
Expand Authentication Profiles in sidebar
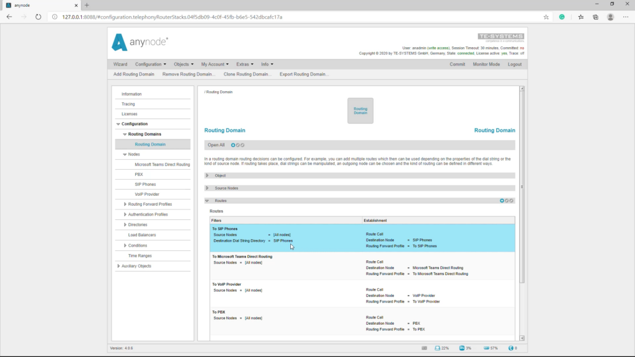(125, 214)
